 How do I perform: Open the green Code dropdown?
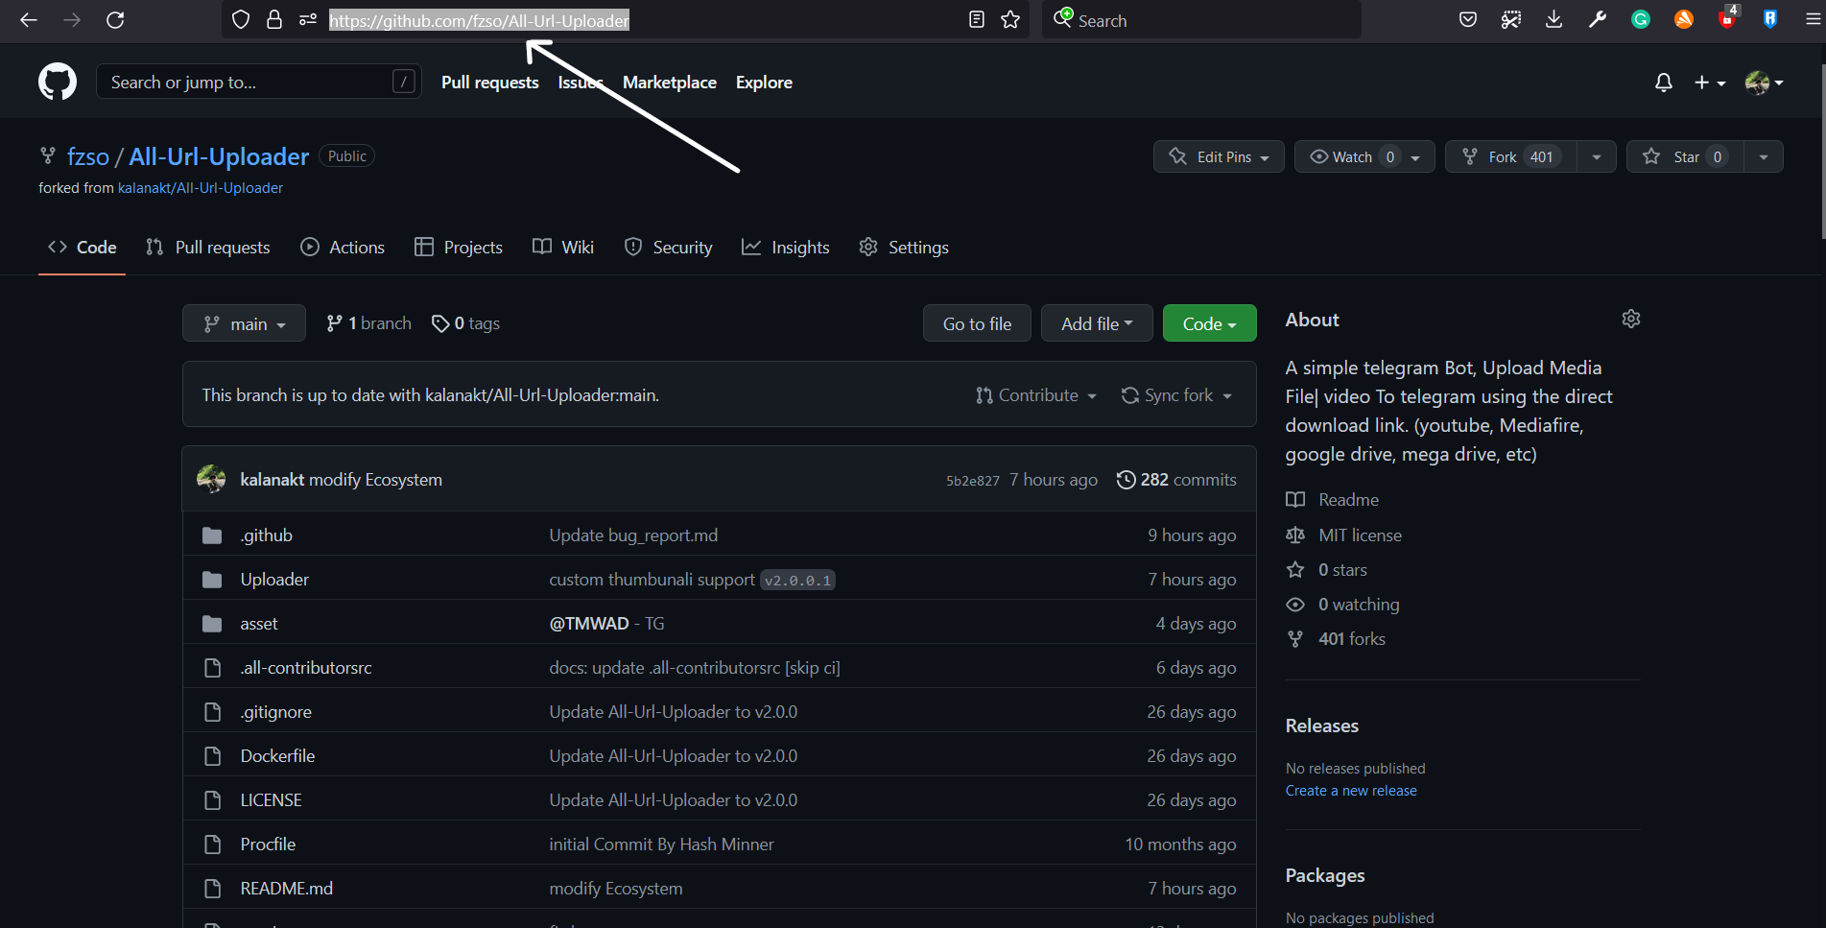pyautogui.click(x=1209, y=323)
